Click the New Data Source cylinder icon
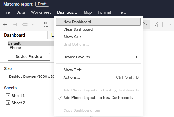174x117 pixels. coord(46,25)
